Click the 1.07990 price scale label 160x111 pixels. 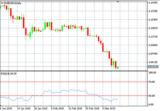pos(153,54)
